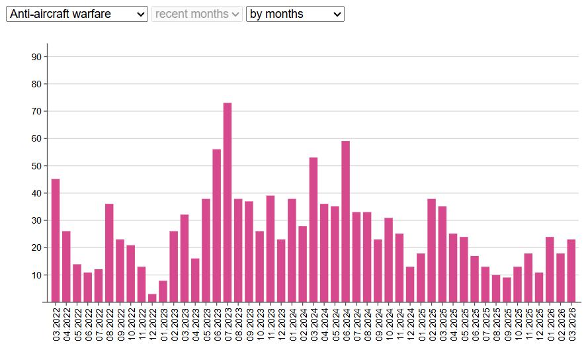Click the 03.2023 bar
The height and width of the screenshot is (344, 588).
(x=185, y=258)
